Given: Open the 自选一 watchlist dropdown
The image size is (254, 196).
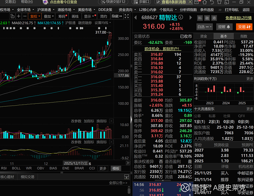Looking at the screenshot, I should click(x=204, y=26).
